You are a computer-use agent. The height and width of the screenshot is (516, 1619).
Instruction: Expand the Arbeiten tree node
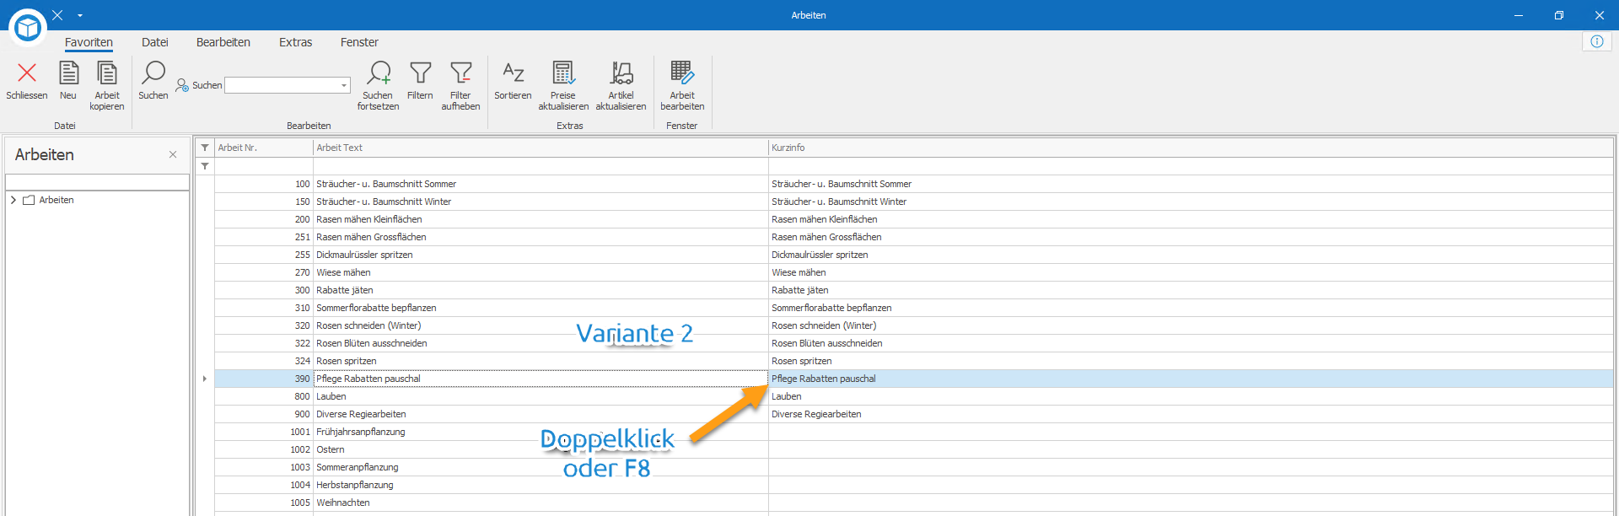click(x=13, y=200)
